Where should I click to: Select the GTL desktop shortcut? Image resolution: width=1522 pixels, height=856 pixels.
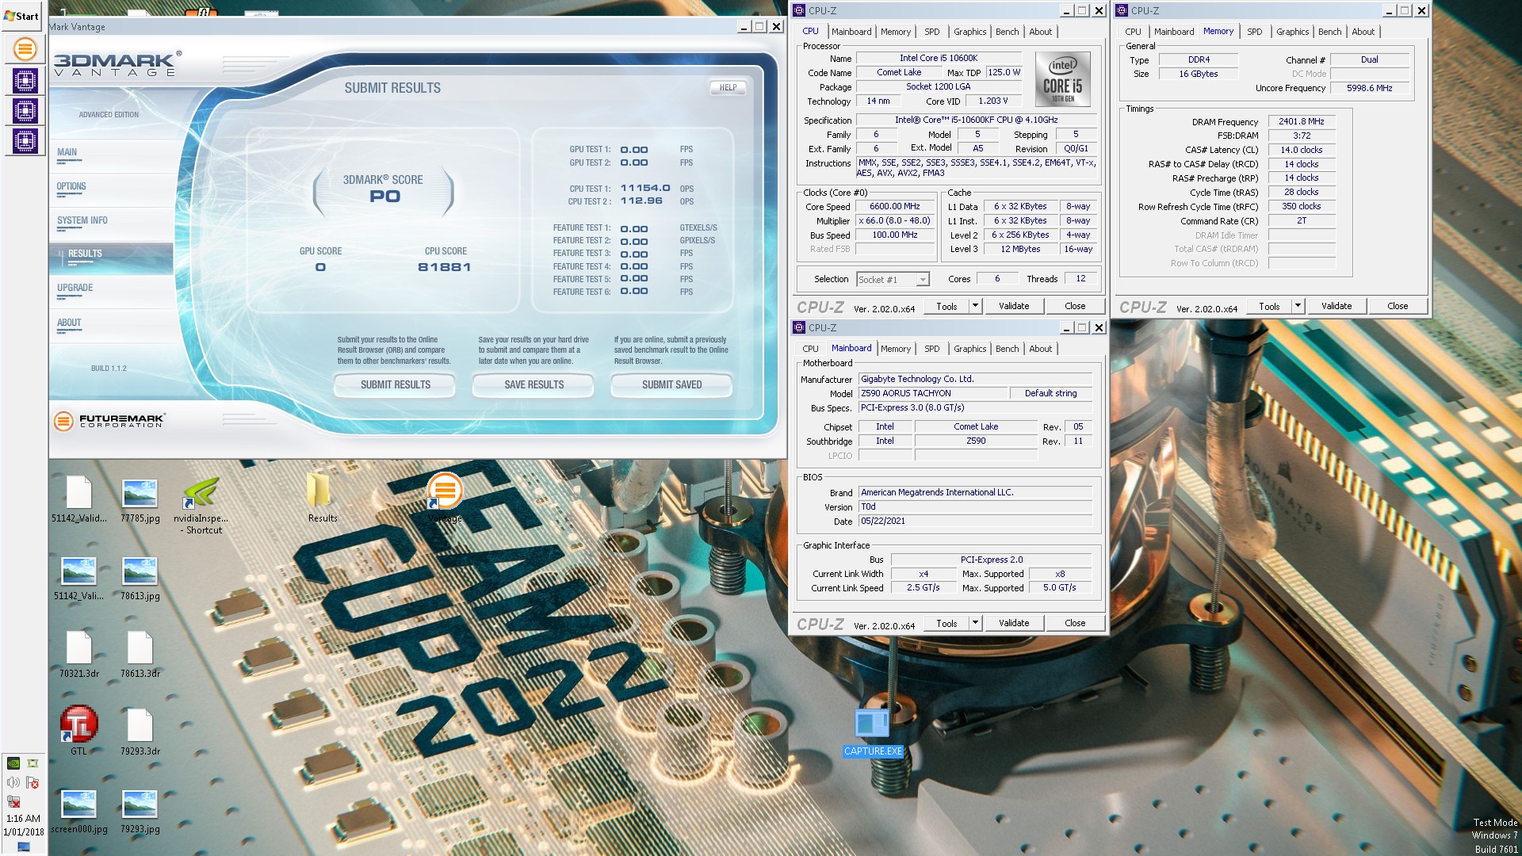78,731
